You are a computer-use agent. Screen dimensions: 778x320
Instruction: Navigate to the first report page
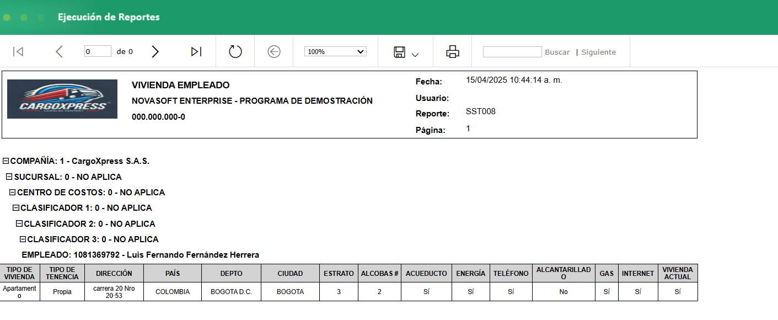pyautogui.click(x=18, y=51)
